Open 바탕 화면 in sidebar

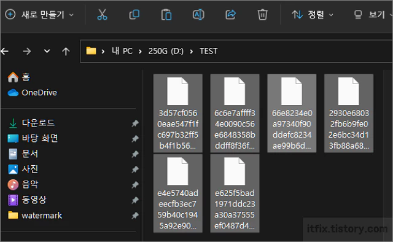pyautogui.click(x=33, y=138)
